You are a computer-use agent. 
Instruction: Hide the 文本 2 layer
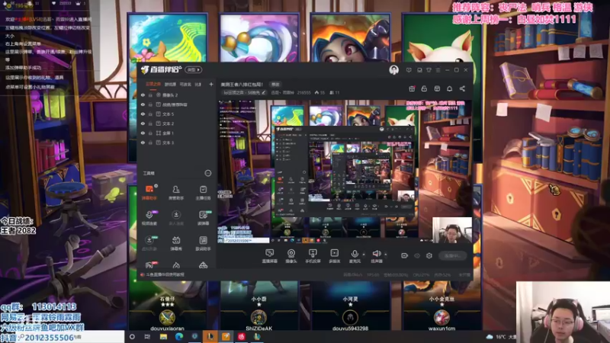click(143, 123)
